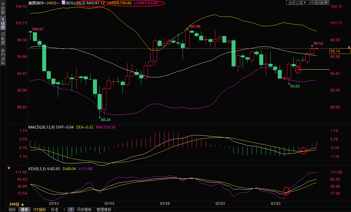
Task: Click the zoom-to-range icon beside crosshair
Action: click(x=317, y=3)
